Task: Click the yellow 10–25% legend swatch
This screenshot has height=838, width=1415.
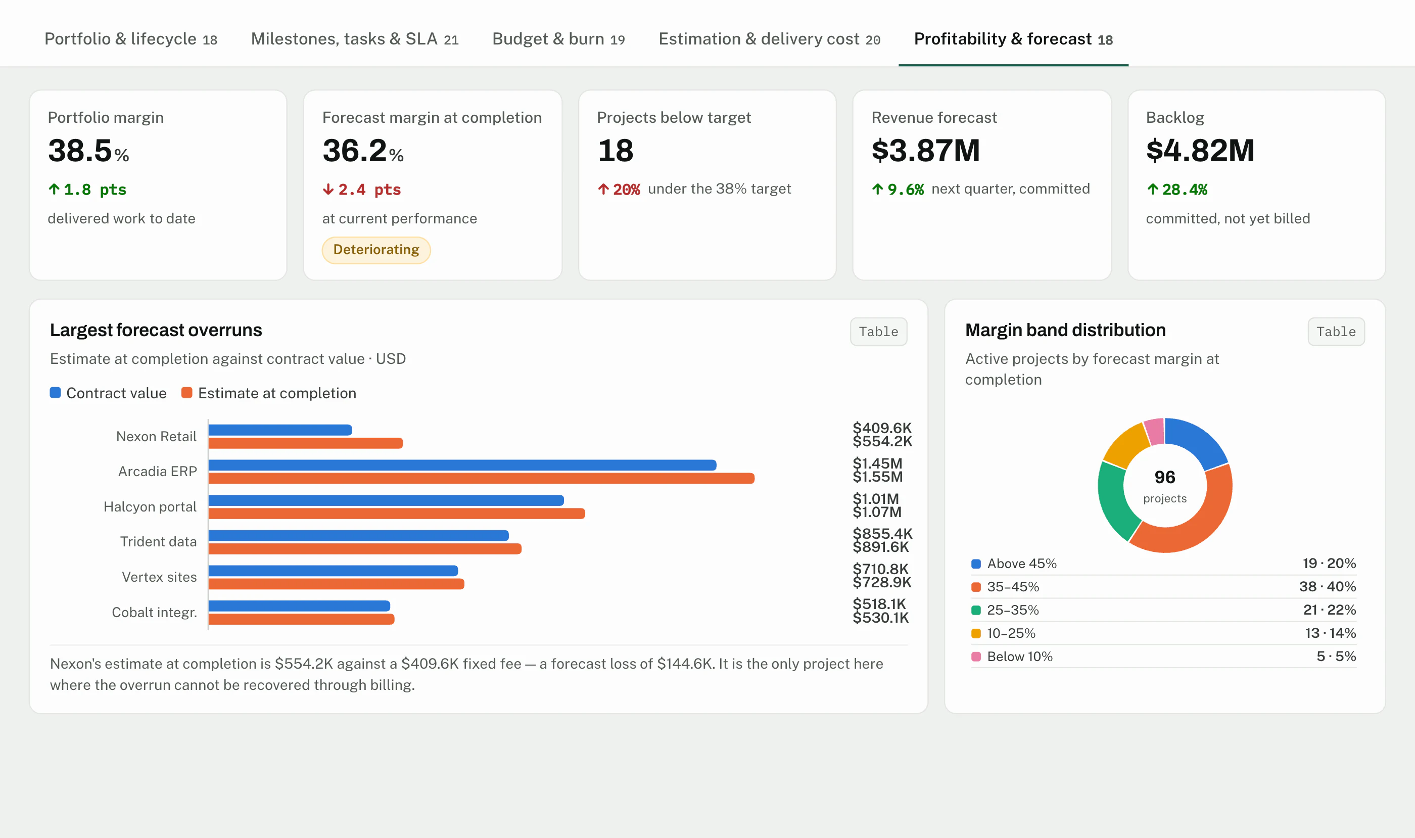Action: tap(976, 633)
